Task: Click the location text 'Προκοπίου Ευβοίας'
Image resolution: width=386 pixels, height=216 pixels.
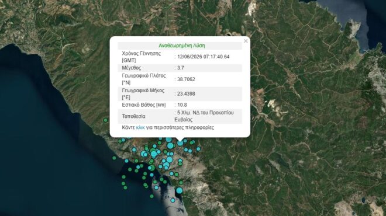Action: pyautogui.click(x=204, y=116)
